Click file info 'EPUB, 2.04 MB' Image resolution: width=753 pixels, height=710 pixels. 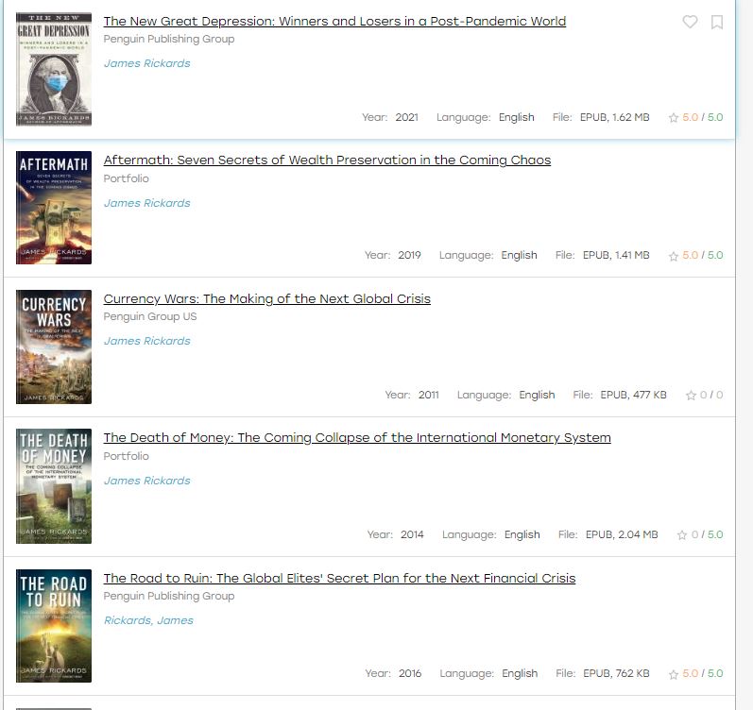coord(622,534)
